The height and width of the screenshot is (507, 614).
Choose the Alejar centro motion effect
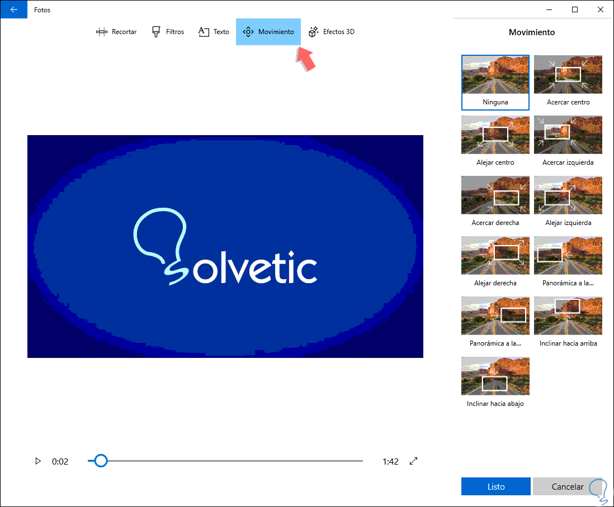pos(495,141)
